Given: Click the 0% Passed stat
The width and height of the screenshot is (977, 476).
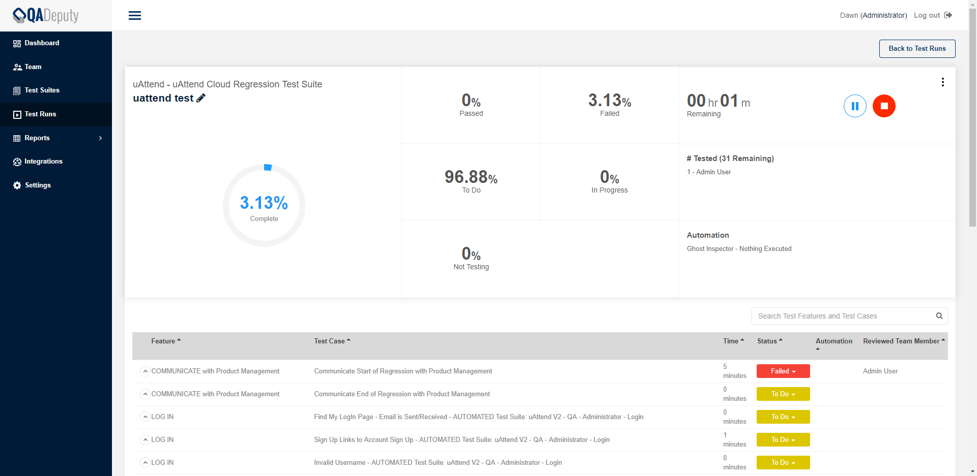Looking at the screenshot, I should 471,105.
